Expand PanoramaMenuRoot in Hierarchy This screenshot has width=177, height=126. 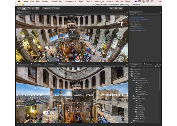point(130,31)
